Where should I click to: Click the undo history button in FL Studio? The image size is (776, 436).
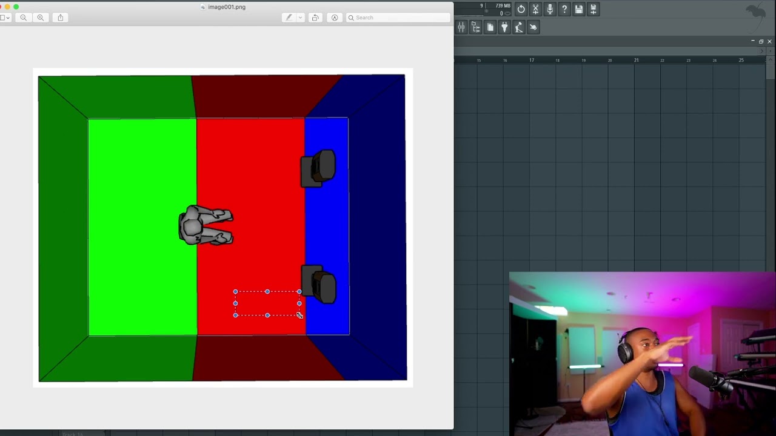click(x=521, y=9)
